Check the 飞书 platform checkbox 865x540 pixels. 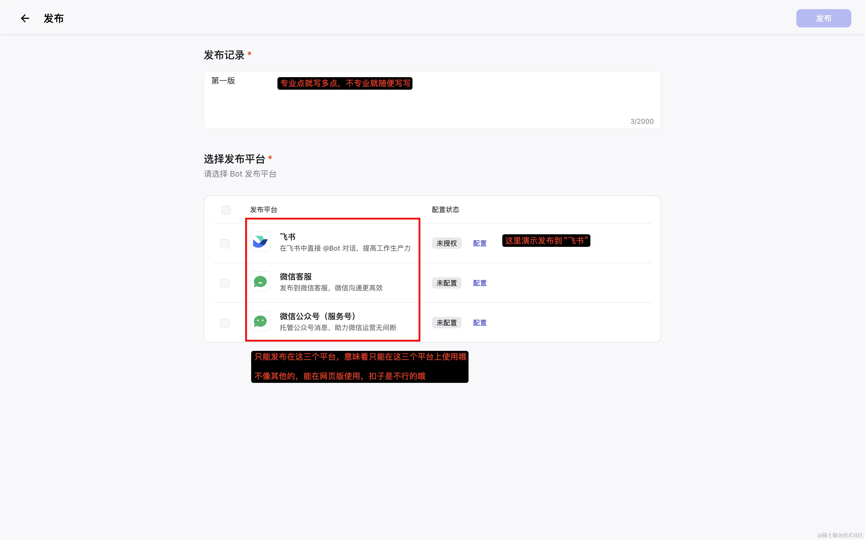225,243
